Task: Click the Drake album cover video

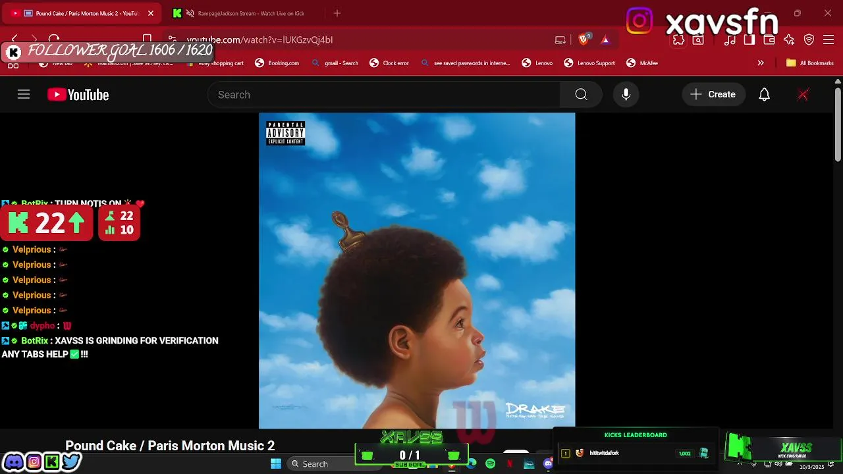Action: (417, 271)
